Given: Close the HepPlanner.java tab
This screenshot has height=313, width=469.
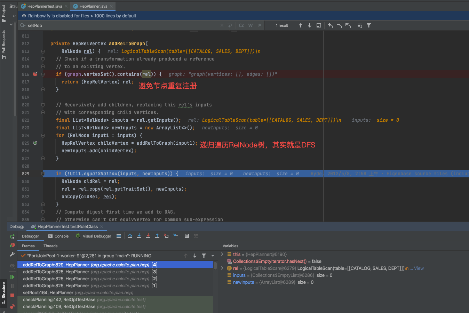Looking at the screenshot, I should [x=111, y=6].
